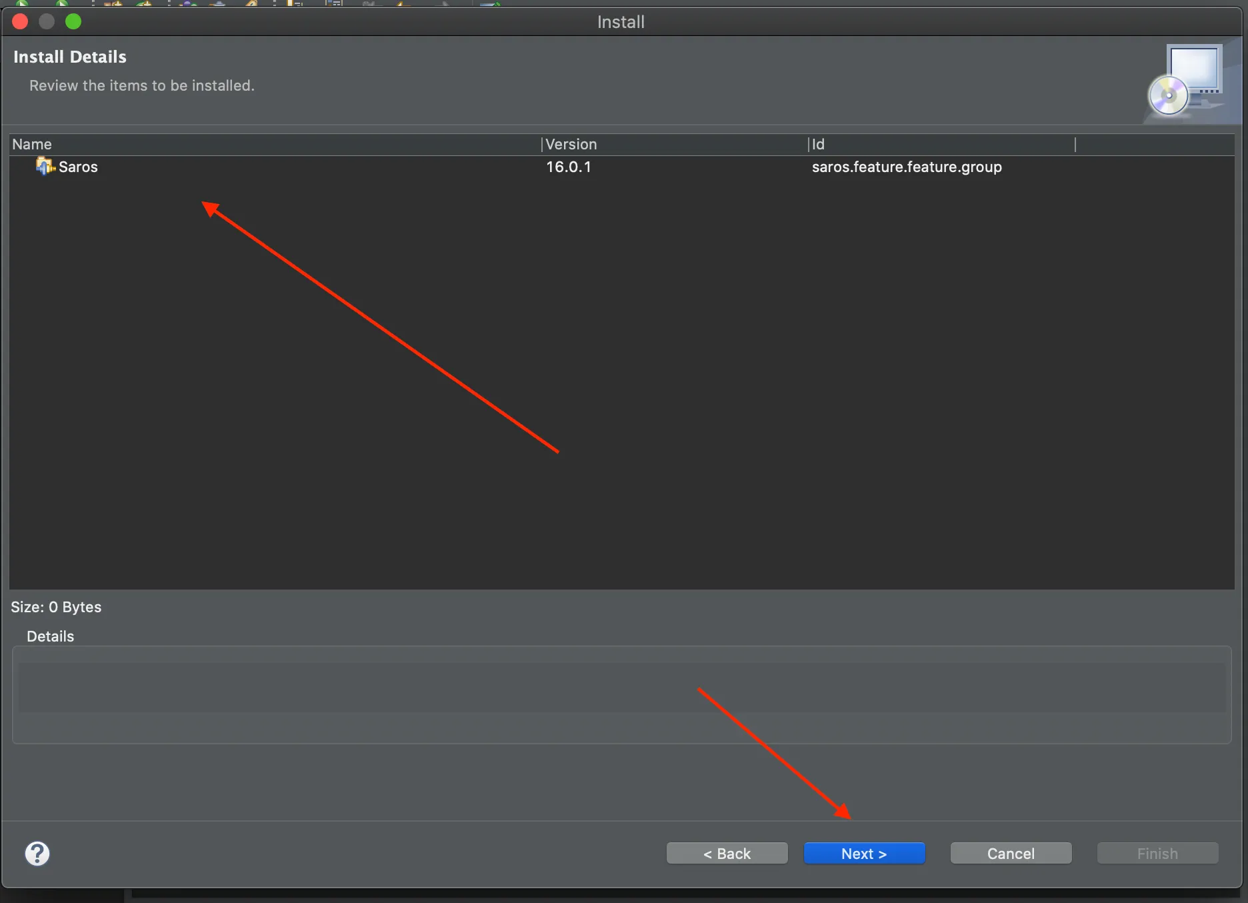Go back with the Back button
1248x903 pixels.
[727, 854]
